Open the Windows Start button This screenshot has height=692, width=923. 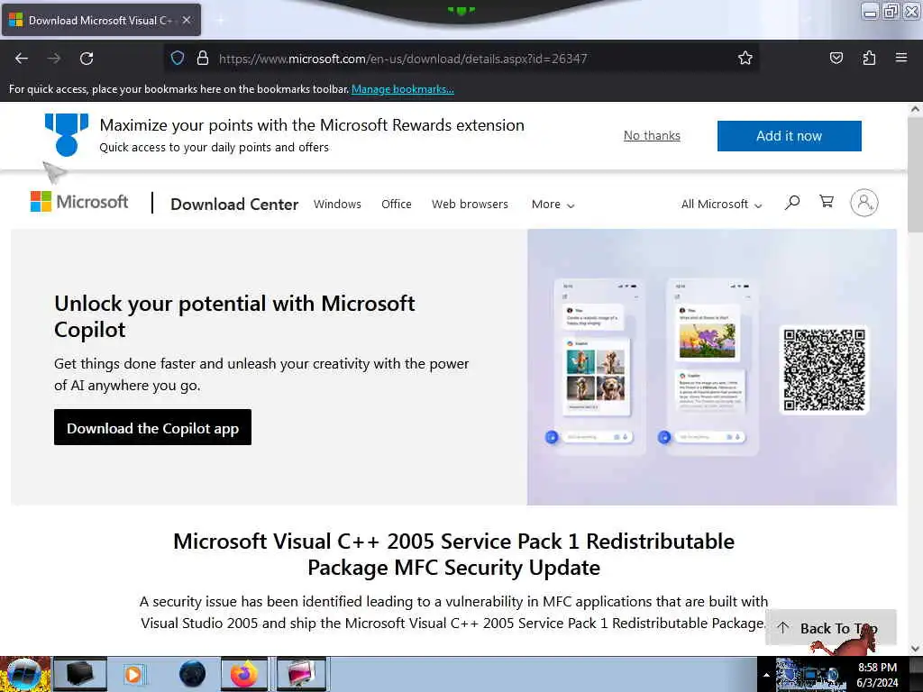click(x=24, y=674)
